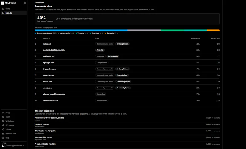Click the API tokens key icon
This screenshot has width=246, height=149.
coord(3,125)
